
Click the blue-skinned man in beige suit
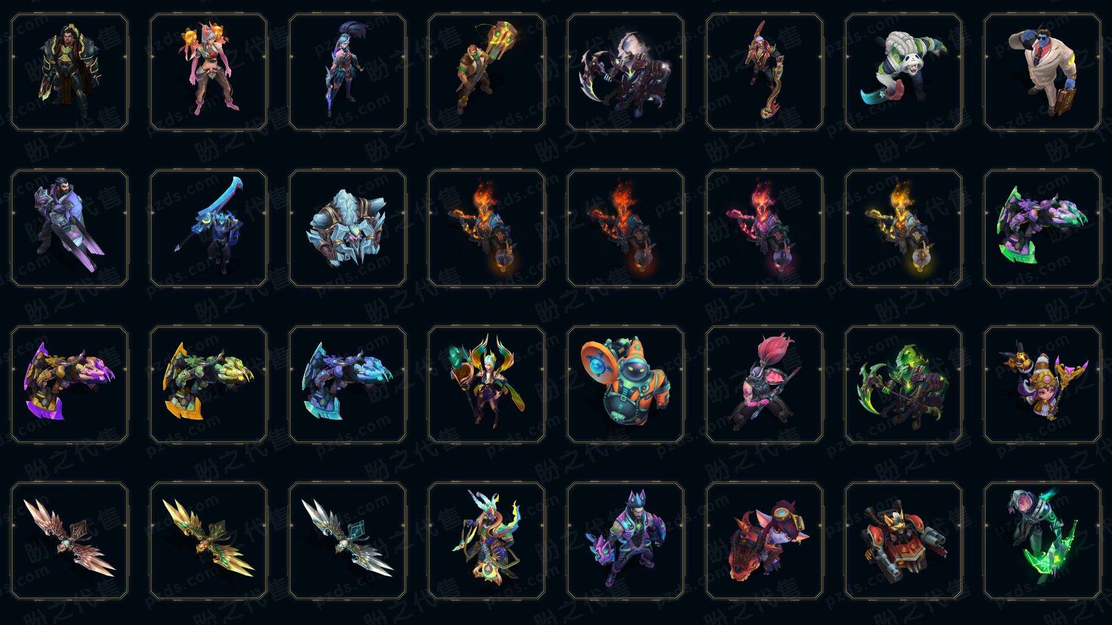(x=1042, y=72)
